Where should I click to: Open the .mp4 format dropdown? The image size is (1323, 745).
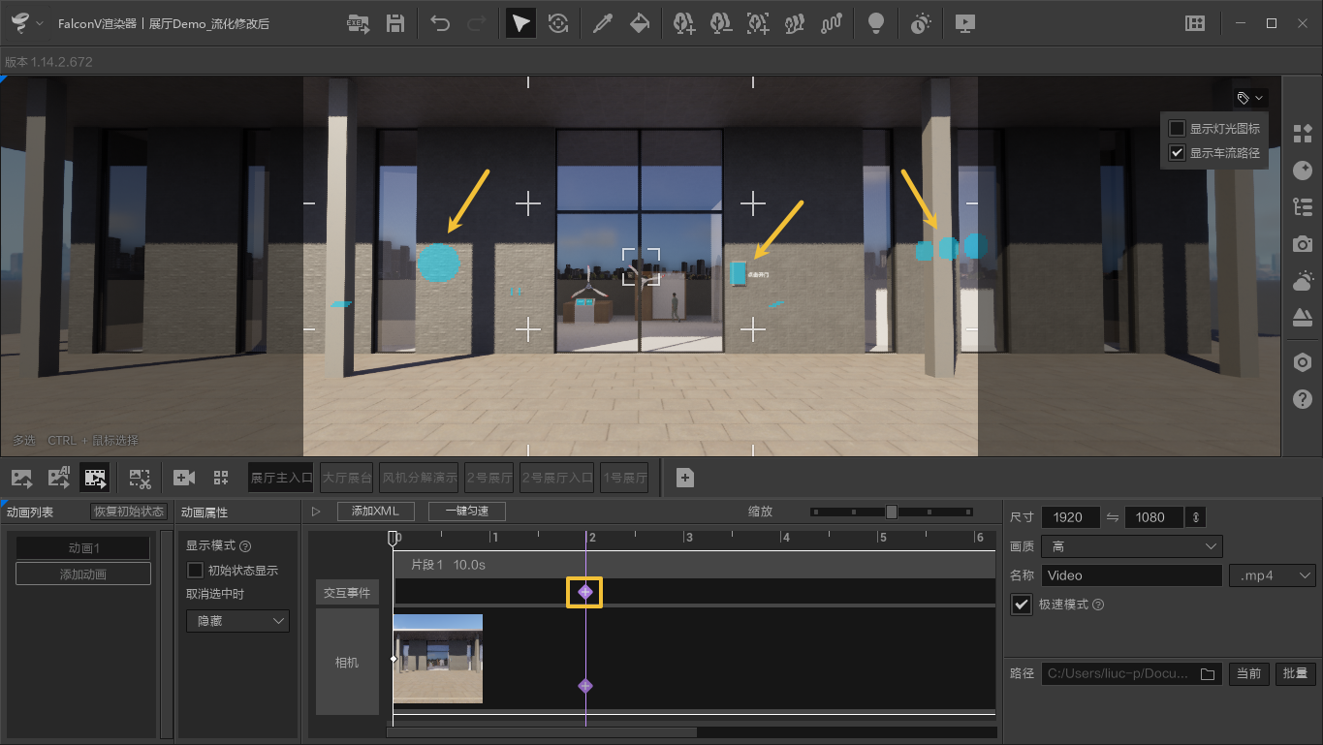pos(1271,575)
